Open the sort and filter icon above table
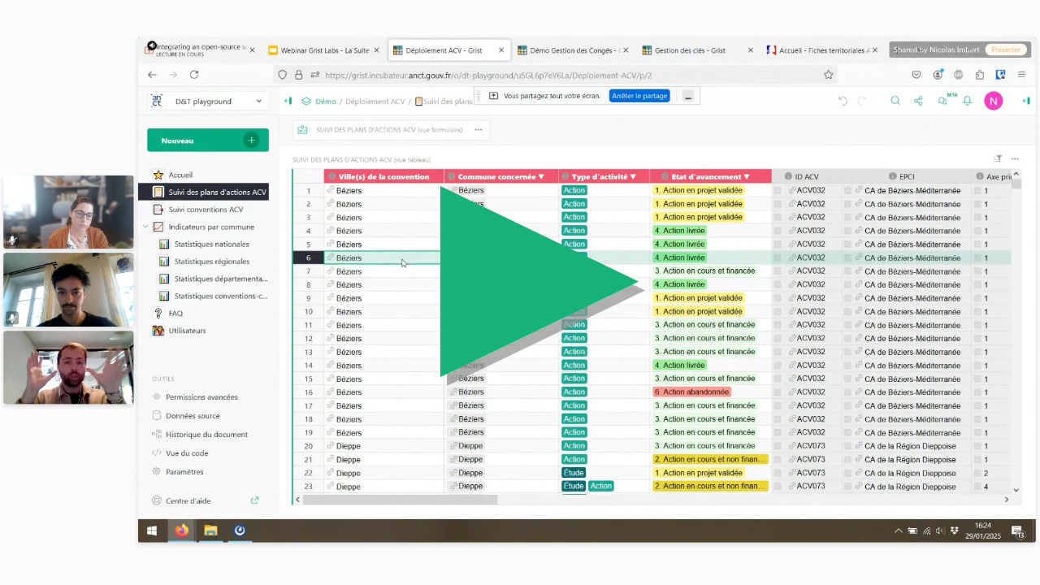This screenshot has height=585, width=1040. coord(999,158)
